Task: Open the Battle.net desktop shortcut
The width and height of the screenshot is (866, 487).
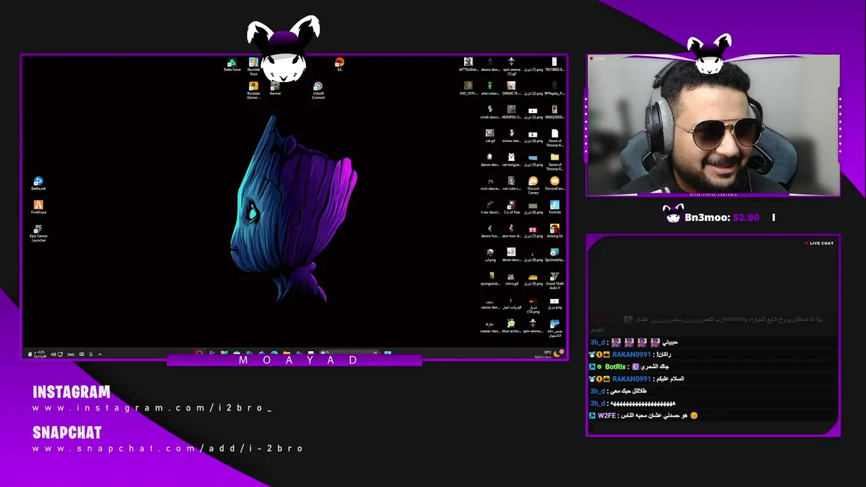Action: 38,184
